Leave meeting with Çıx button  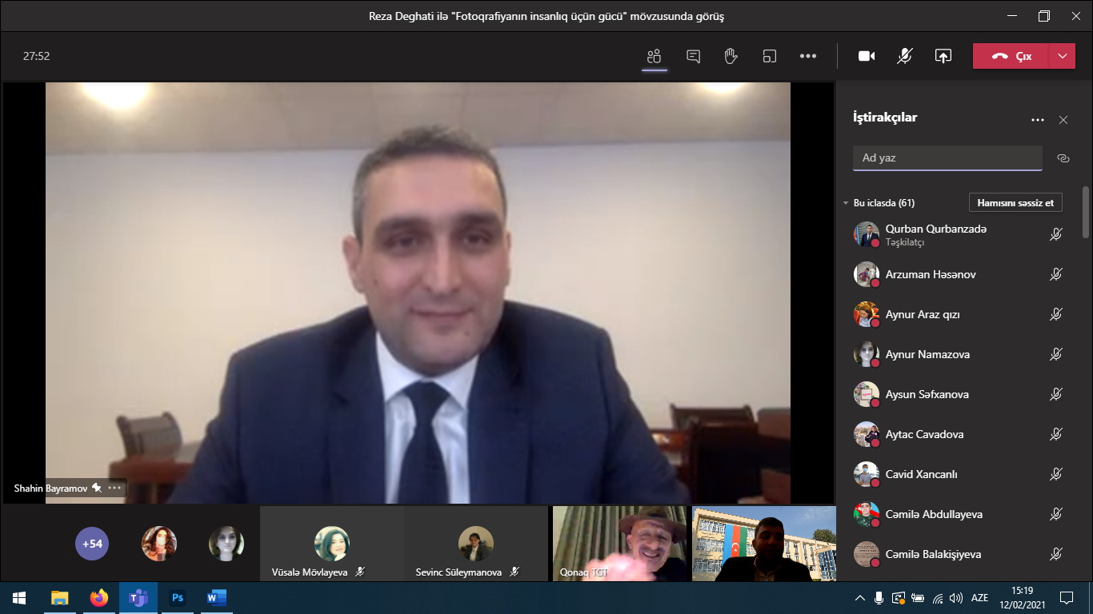pos(1011,56)
